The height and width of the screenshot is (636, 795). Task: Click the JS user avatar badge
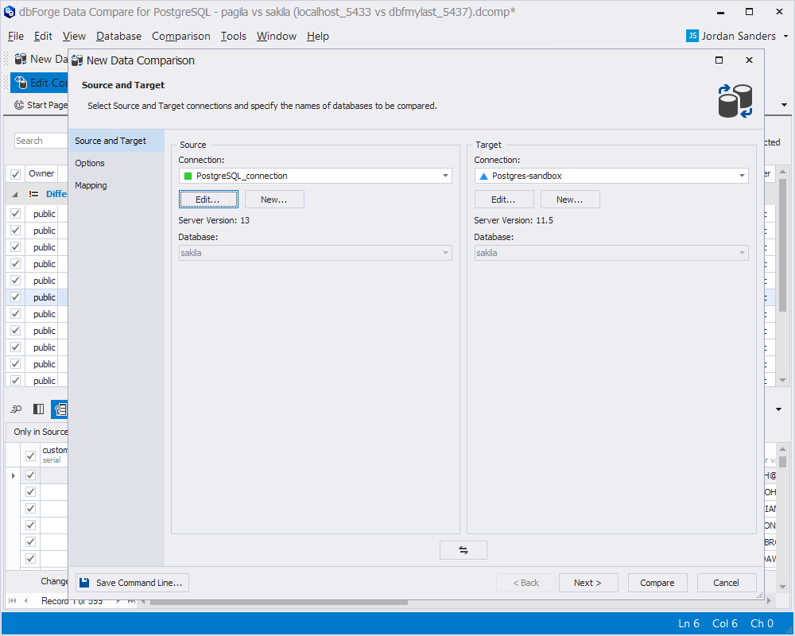coord(692,36)
